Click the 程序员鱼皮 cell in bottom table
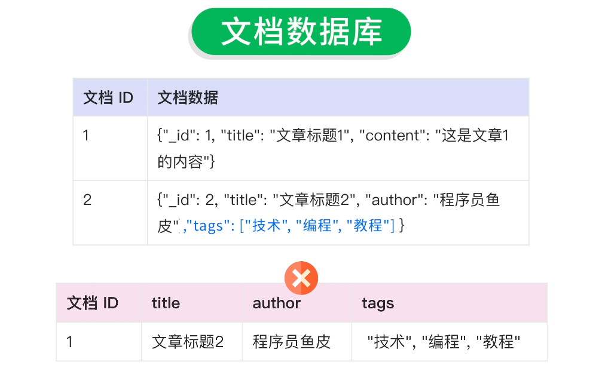599x380 pixels. pos(292,342)
